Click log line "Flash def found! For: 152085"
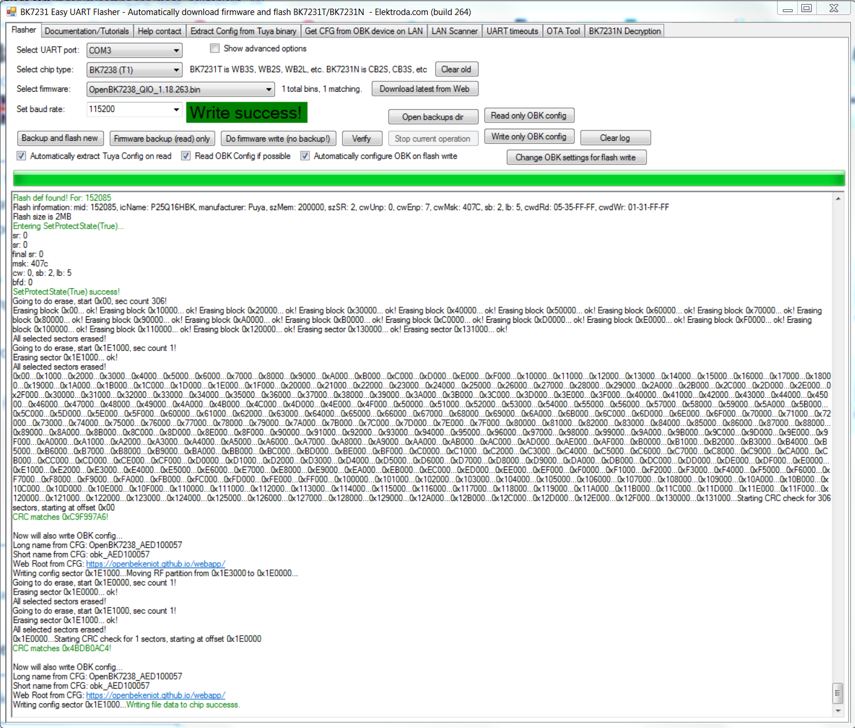This screenshot has height=728, width=855. tap(62, 198)
